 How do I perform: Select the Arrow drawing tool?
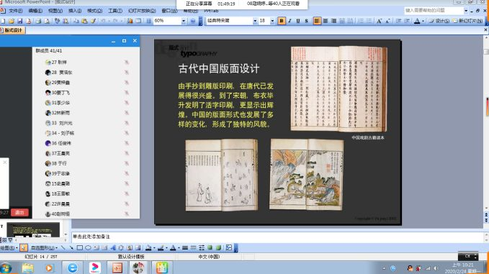pos(71,248)
